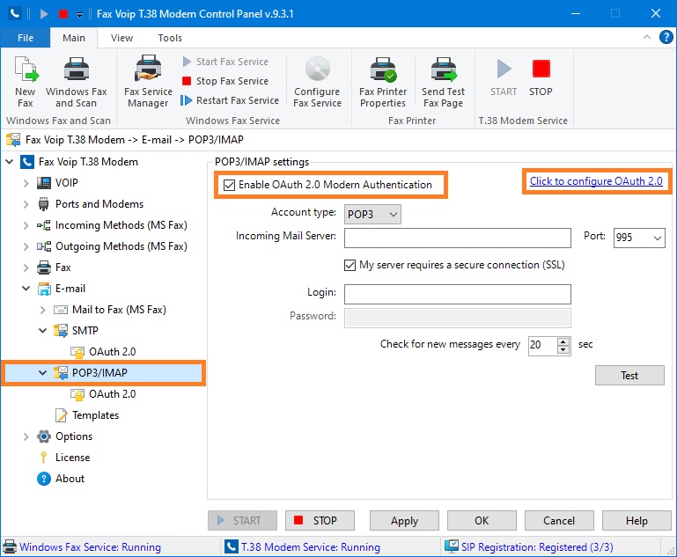Switch to the Tools tab
The width and height of the screenshot is (677, 557).
[x=170, y=38]
